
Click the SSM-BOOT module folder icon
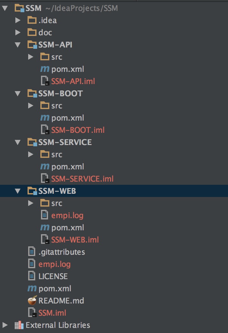click(32, 93)
